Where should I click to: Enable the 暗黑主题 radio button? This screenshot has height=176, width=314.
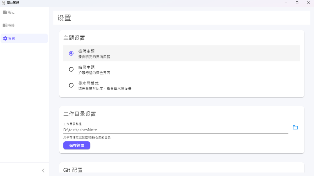click(x=71, y=69)
